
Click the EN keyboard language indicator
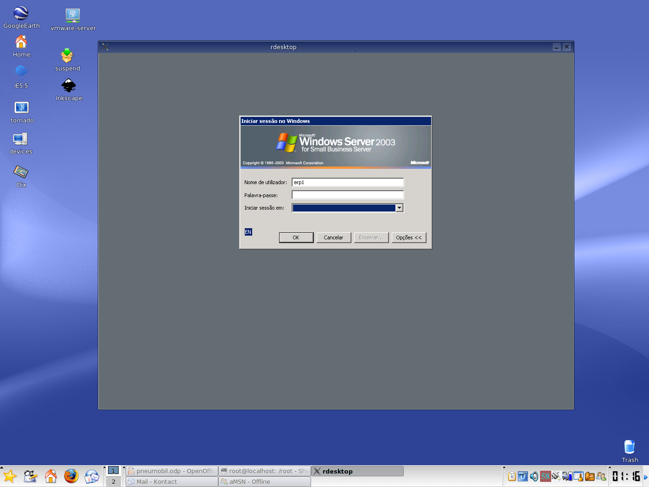[248, 232]
